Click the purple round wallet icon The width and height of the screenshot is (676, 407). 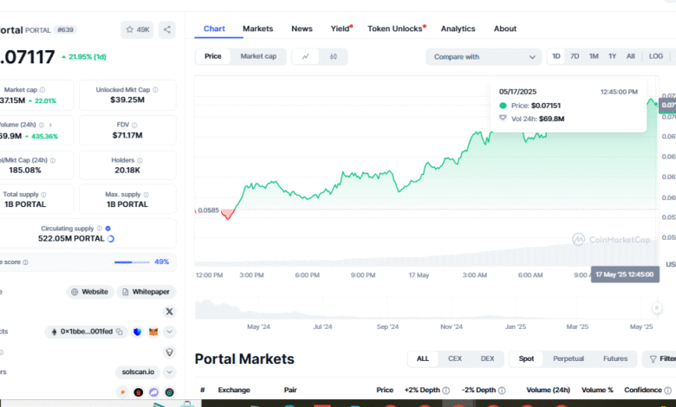tap(154, 392)
